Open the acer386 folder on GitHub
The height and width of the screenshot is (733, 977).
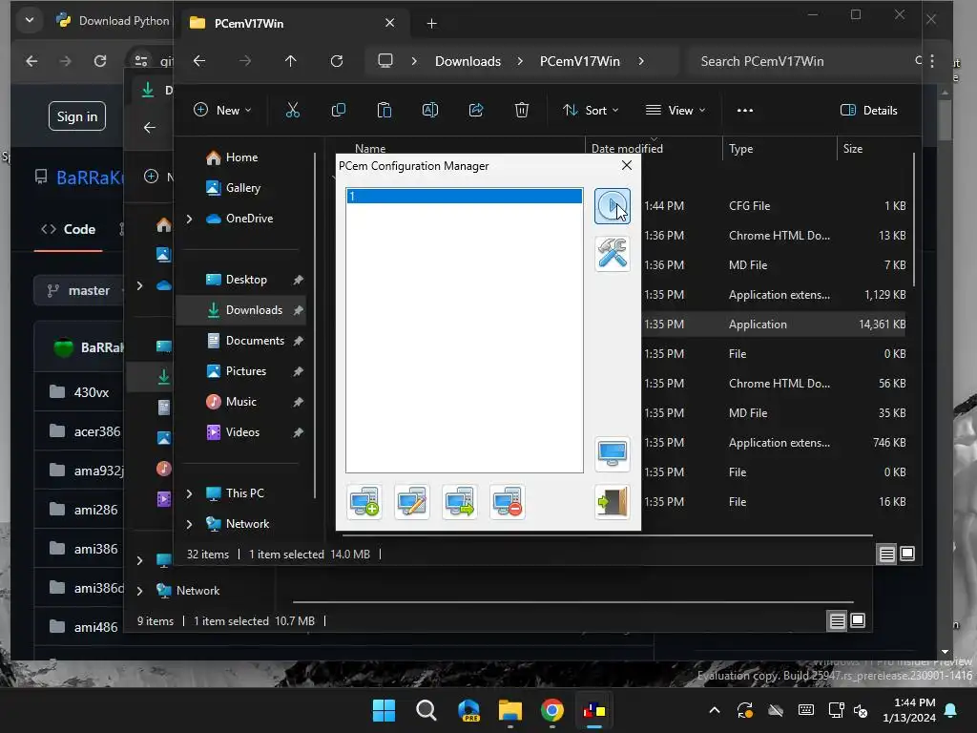(97, 431)
